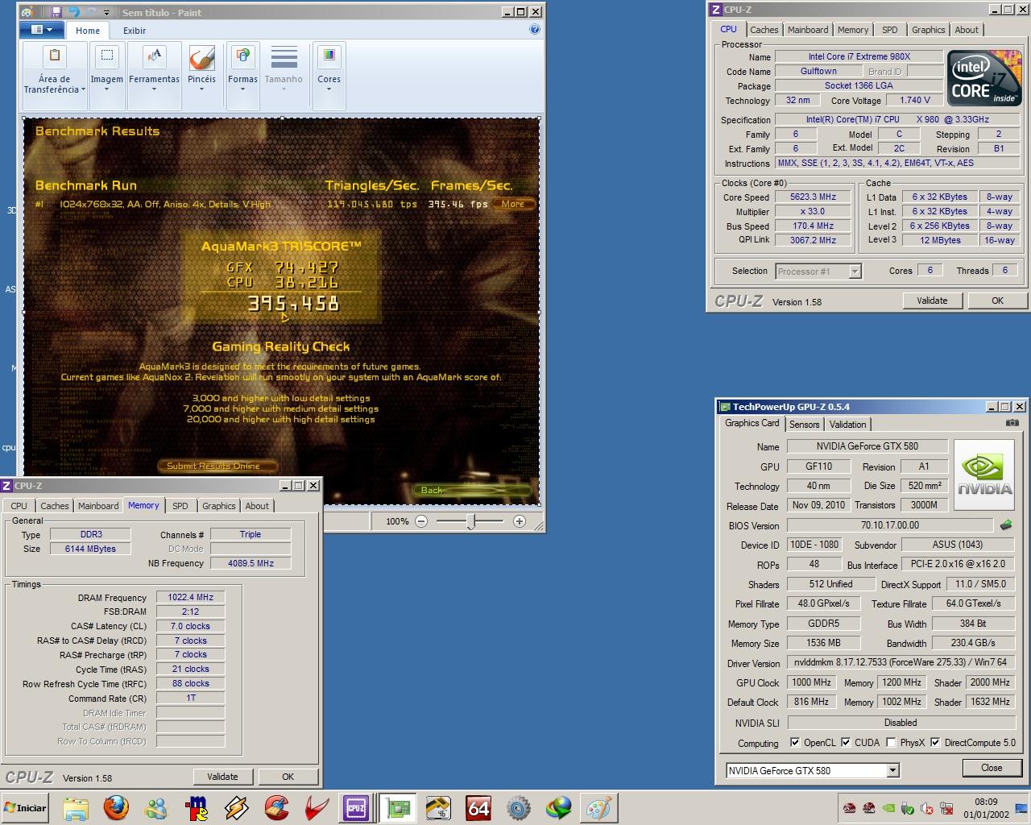Viewport: 1031px width, 825px height.
Task: Open SPD tab in bottom-left CPU-Z window
Action: pyautogui.click(x=180, y=506)
